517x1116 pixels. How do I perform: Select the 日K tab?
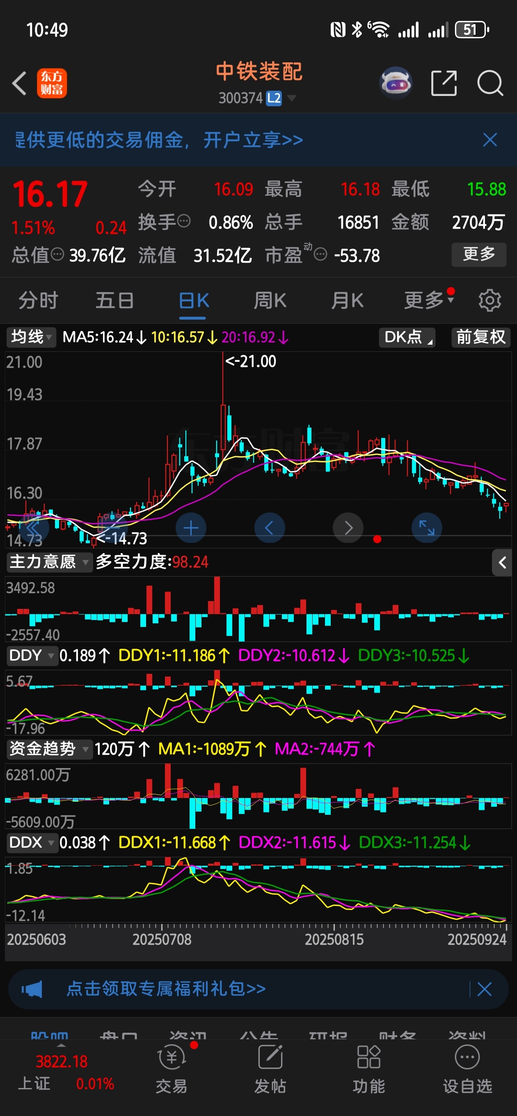(193, 301)
